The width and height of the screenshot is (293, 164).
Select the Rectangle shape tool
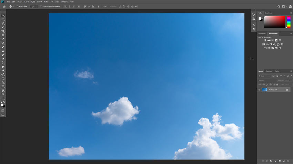click(3, 86)
